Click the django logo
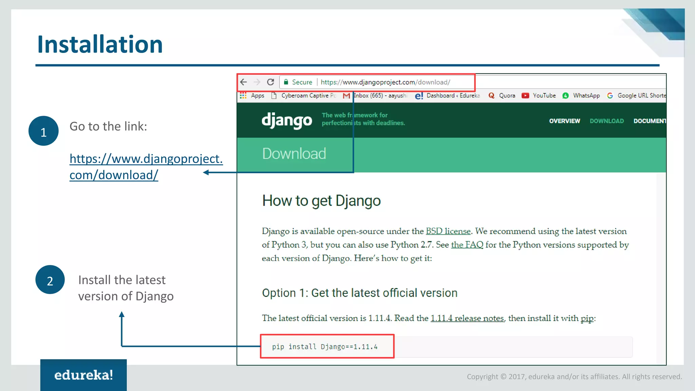Image resolution: width=695 pixels, height=391 pixels. [x=287, y=120]
